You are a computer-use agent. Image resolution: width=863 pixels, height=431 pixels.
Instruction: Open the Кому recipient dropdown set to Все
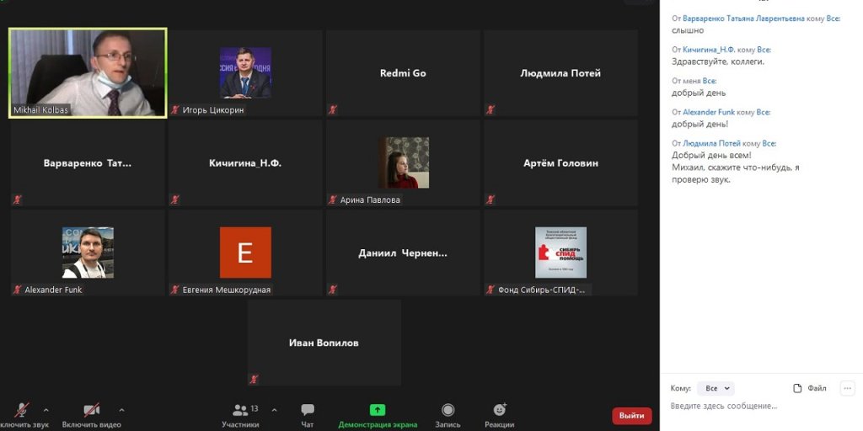716,388
